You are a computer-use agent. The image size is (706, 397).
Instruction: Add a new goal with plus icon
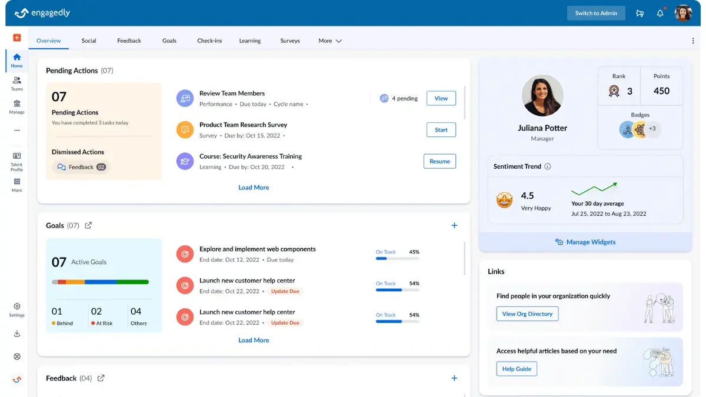click(x=454, y=225)
